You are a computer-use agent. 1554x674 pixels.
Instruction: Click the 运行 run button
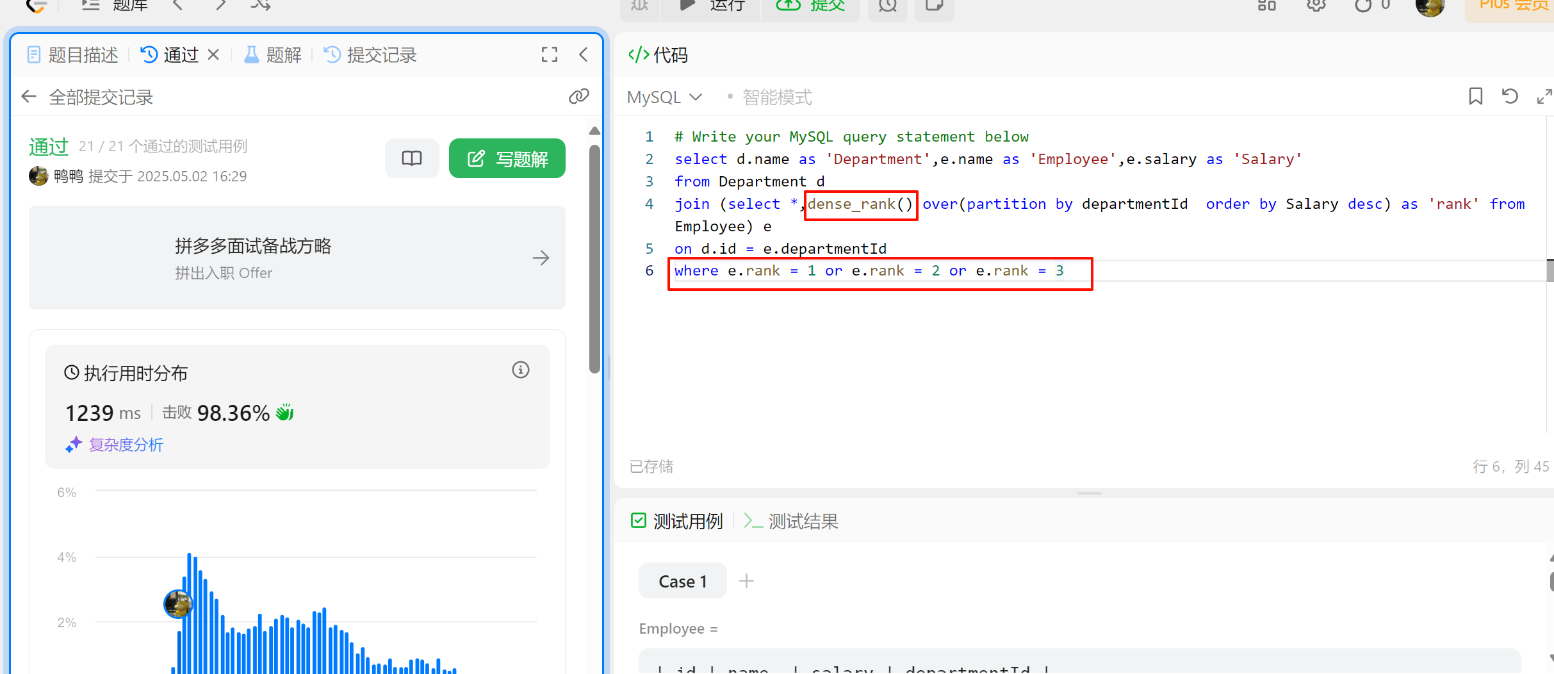coord(712,6)
